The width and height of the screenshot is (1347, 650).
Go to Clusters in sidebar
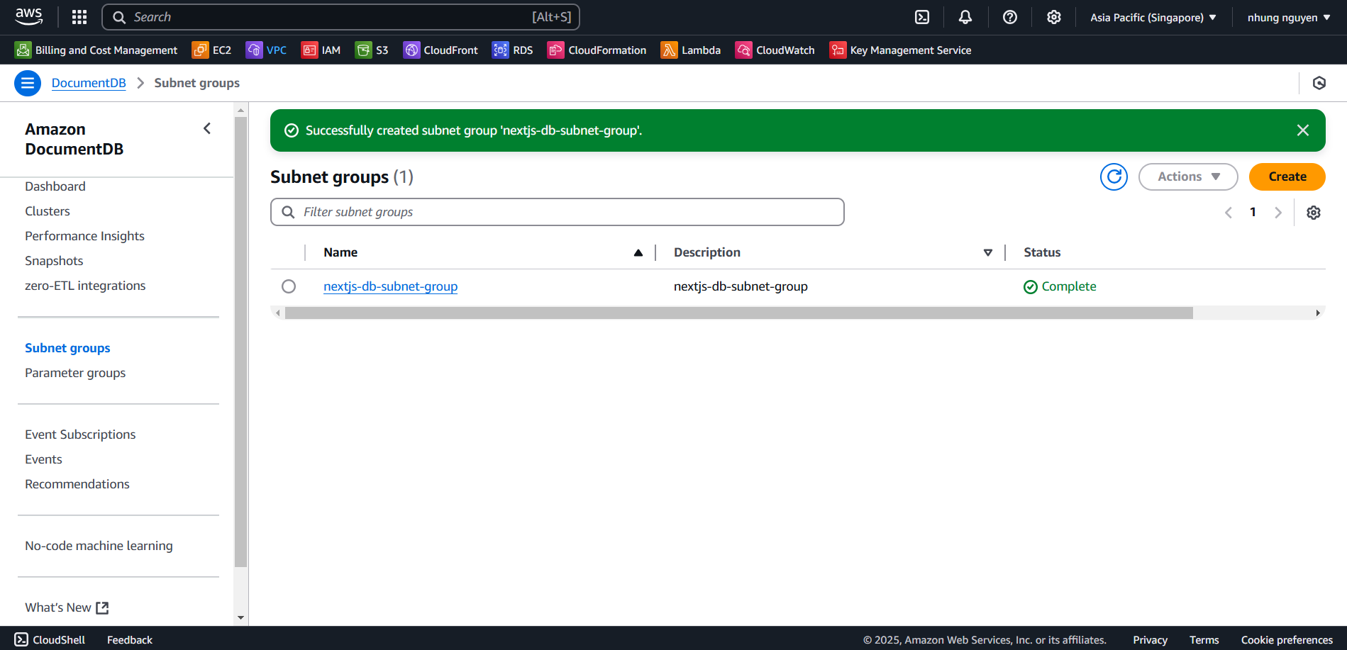tap(48, 211)
